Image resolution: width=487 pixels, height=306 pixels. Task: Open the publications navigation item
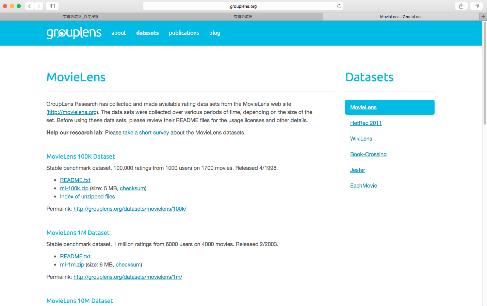click(184, 33)
